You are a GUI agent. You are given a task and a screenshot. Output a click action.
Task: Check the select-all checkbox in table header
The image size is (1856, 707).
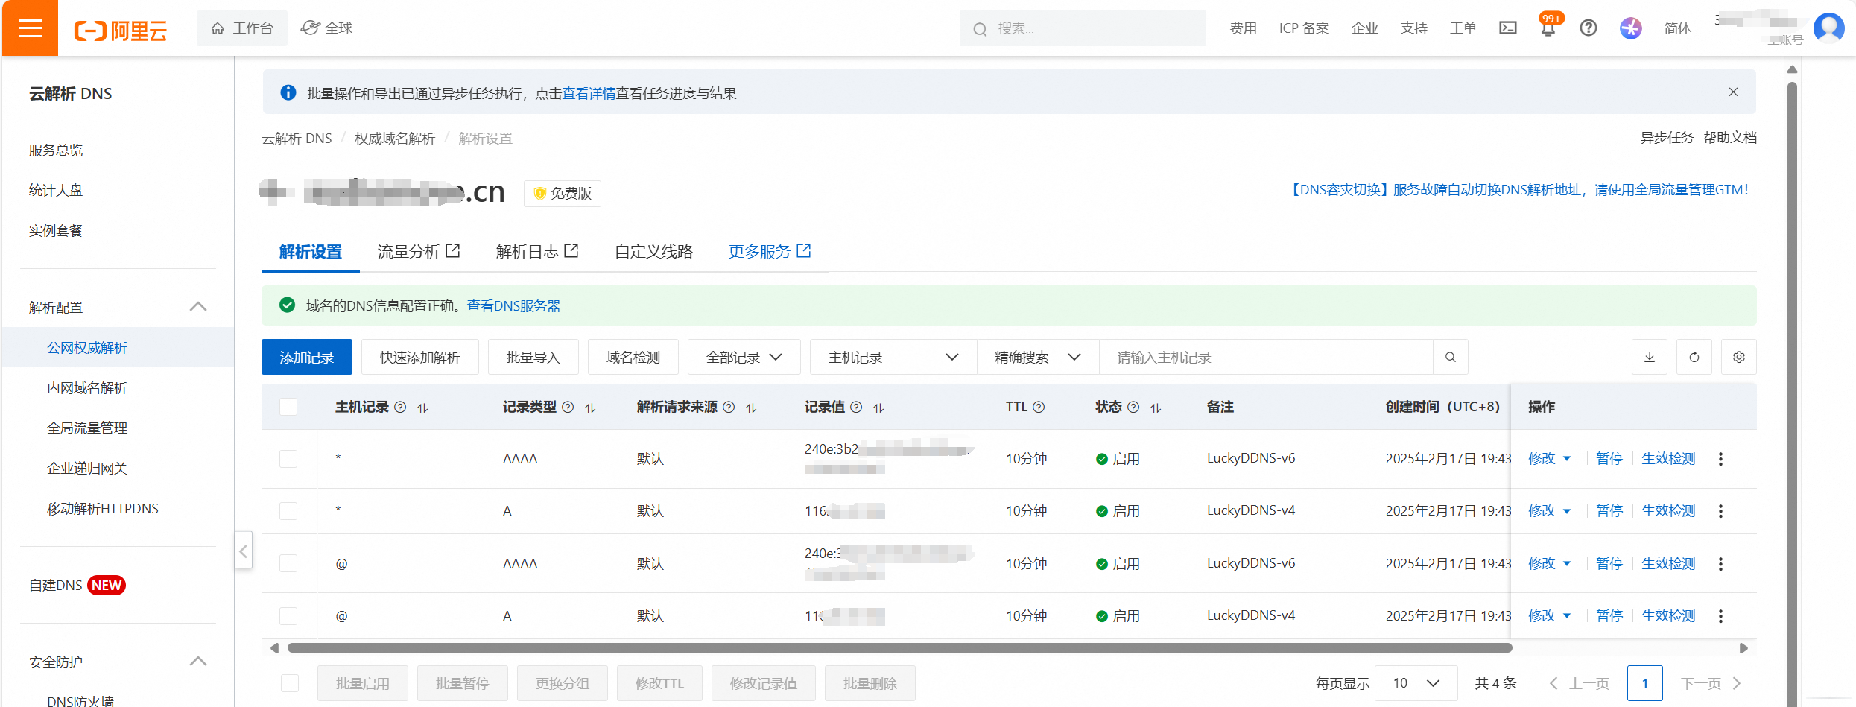[288, 407]
